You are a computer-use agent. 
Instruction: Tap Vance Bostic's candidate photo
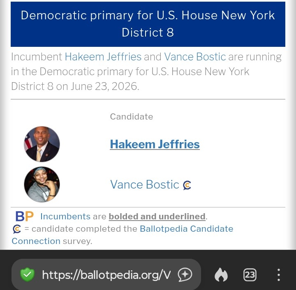point(42,184)
